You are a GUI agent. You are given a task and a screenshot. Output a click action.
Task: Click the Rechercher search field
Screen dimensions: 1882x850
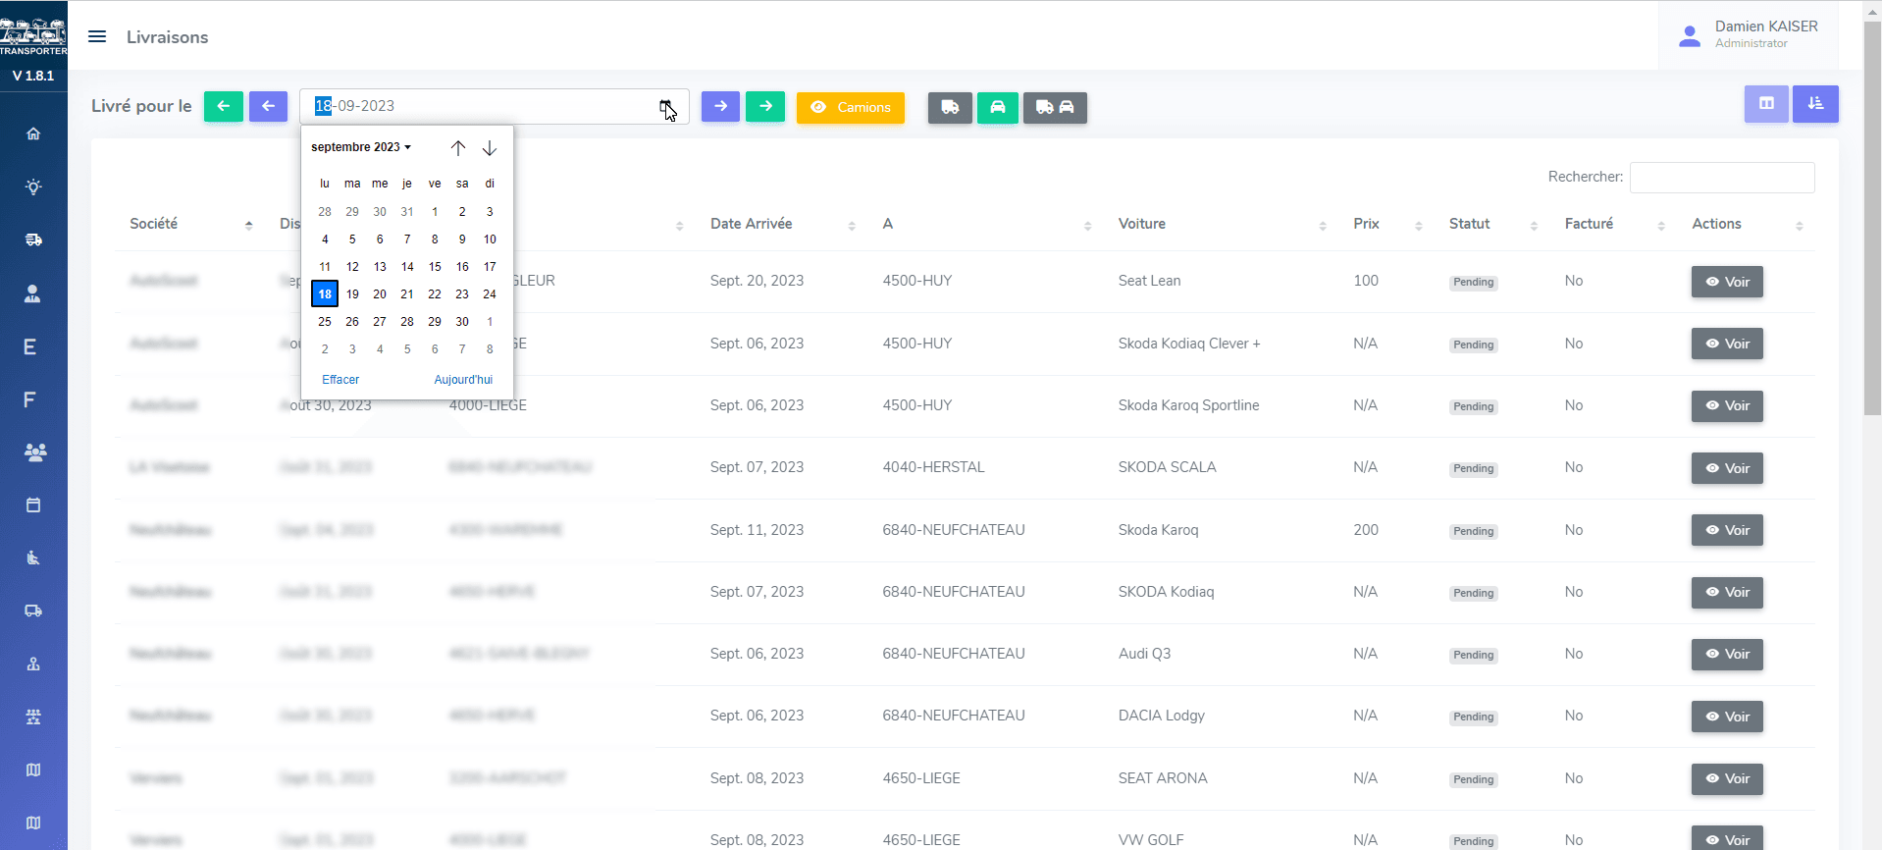click(1722, 178)
